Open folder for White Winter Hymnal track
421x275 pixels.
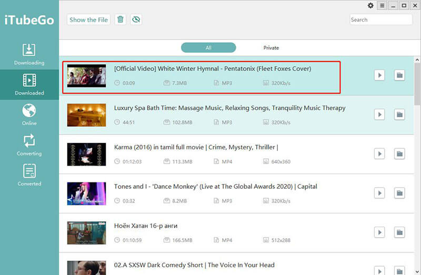tap(399, 75)
